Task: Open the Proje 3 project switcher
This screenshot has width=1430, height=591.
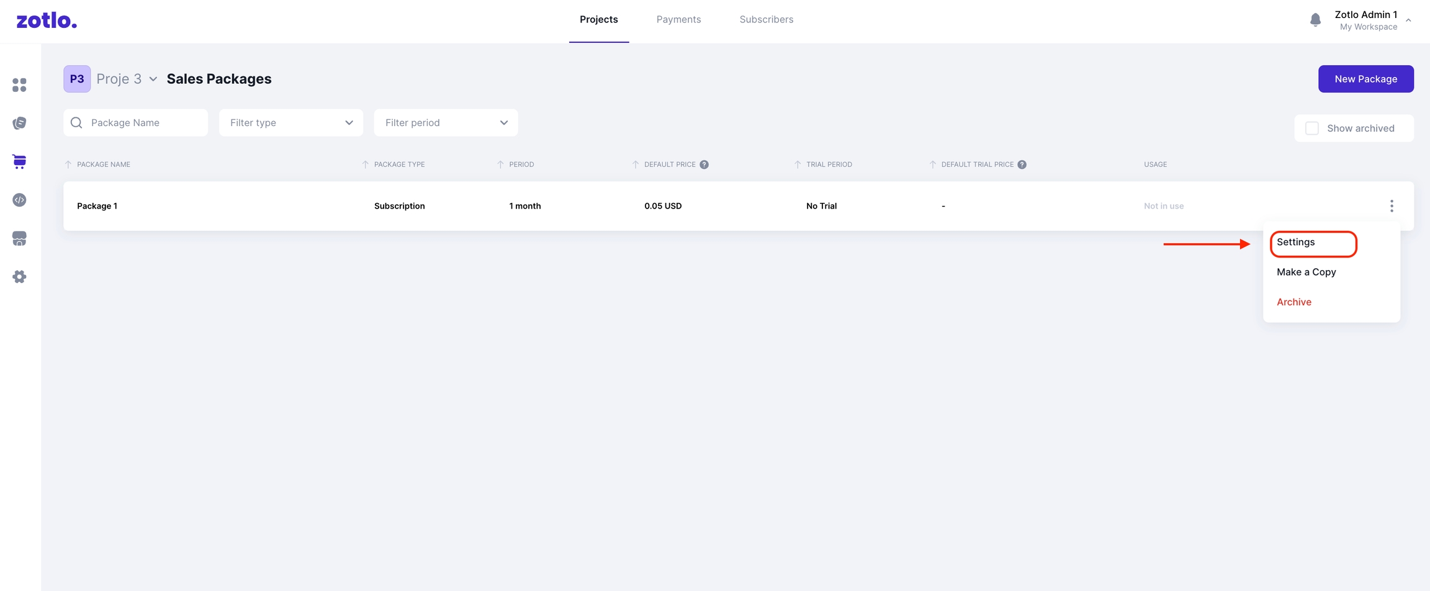Action: [126, 79]
